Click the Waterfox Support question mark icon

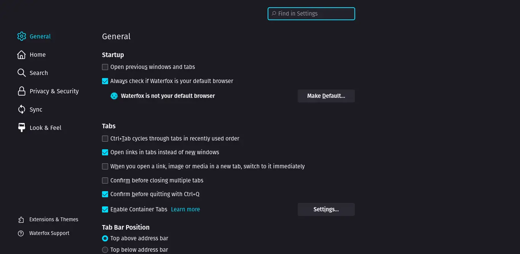click(x=21, y=233)
